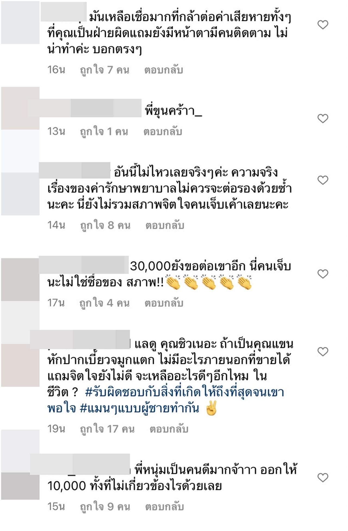The width and height of the screenshot is (348, 531).
Task: Tap ตอบกลับ under the พี่ขุนคร้าา_ comment
Action: [163, 131]
